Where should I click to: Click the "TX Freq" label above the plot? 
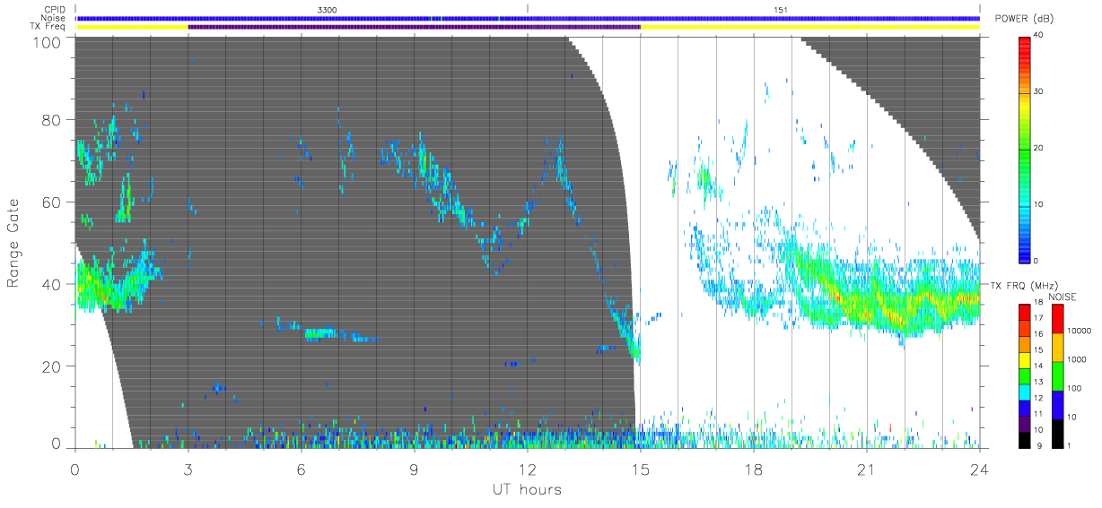click(48, 27)
